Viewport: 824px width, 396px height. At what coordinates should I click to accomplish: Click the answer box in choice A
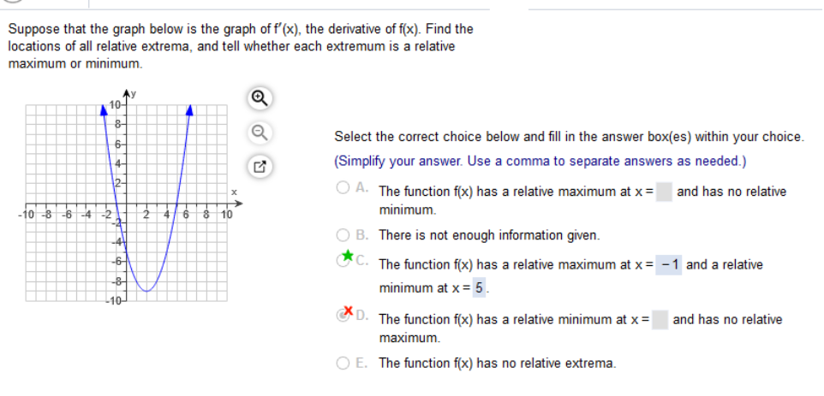664,192
